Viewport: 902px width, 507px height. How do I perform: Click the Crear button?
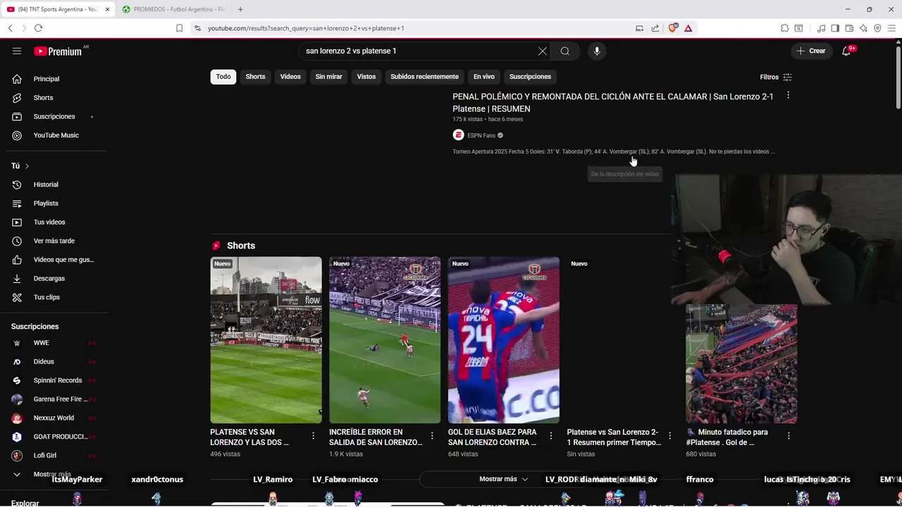pos(811,51)
